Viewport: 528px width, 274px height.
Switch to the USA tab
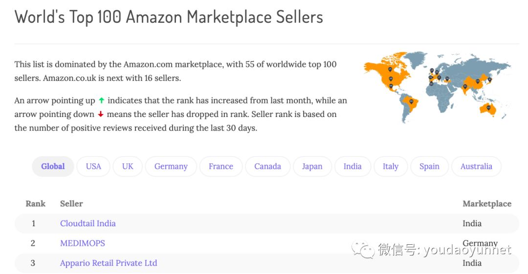point(93,166)
